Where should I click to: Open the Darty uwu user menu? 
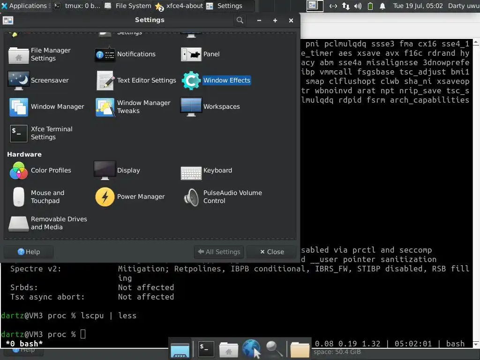point(464,6)
